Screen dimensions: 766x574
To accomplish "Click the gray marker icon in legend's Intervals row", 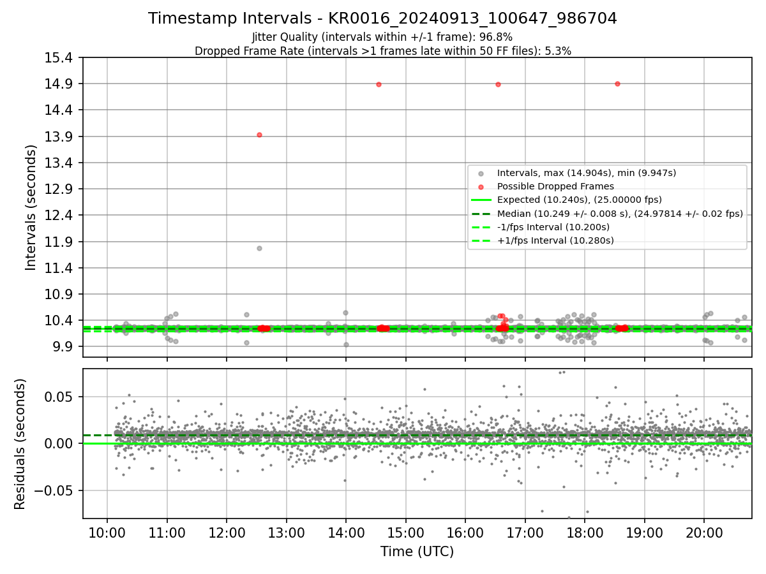I will pyautogui.click(x=481, y=173).
